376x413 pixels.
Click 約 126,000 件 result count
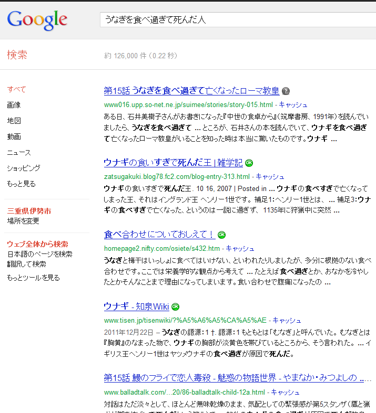coord(140,56)
